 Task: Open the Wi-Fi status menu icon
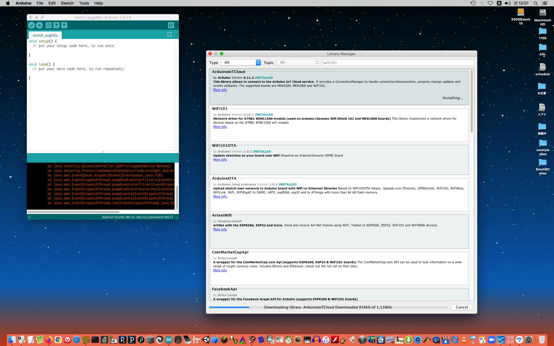tap(490, 3)
